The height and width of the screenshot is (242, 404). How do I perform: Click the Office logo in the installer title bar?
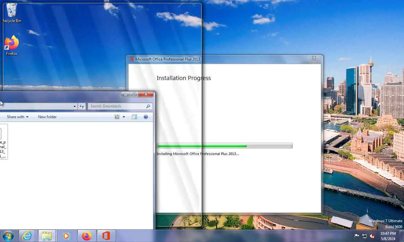coord(132,59)
